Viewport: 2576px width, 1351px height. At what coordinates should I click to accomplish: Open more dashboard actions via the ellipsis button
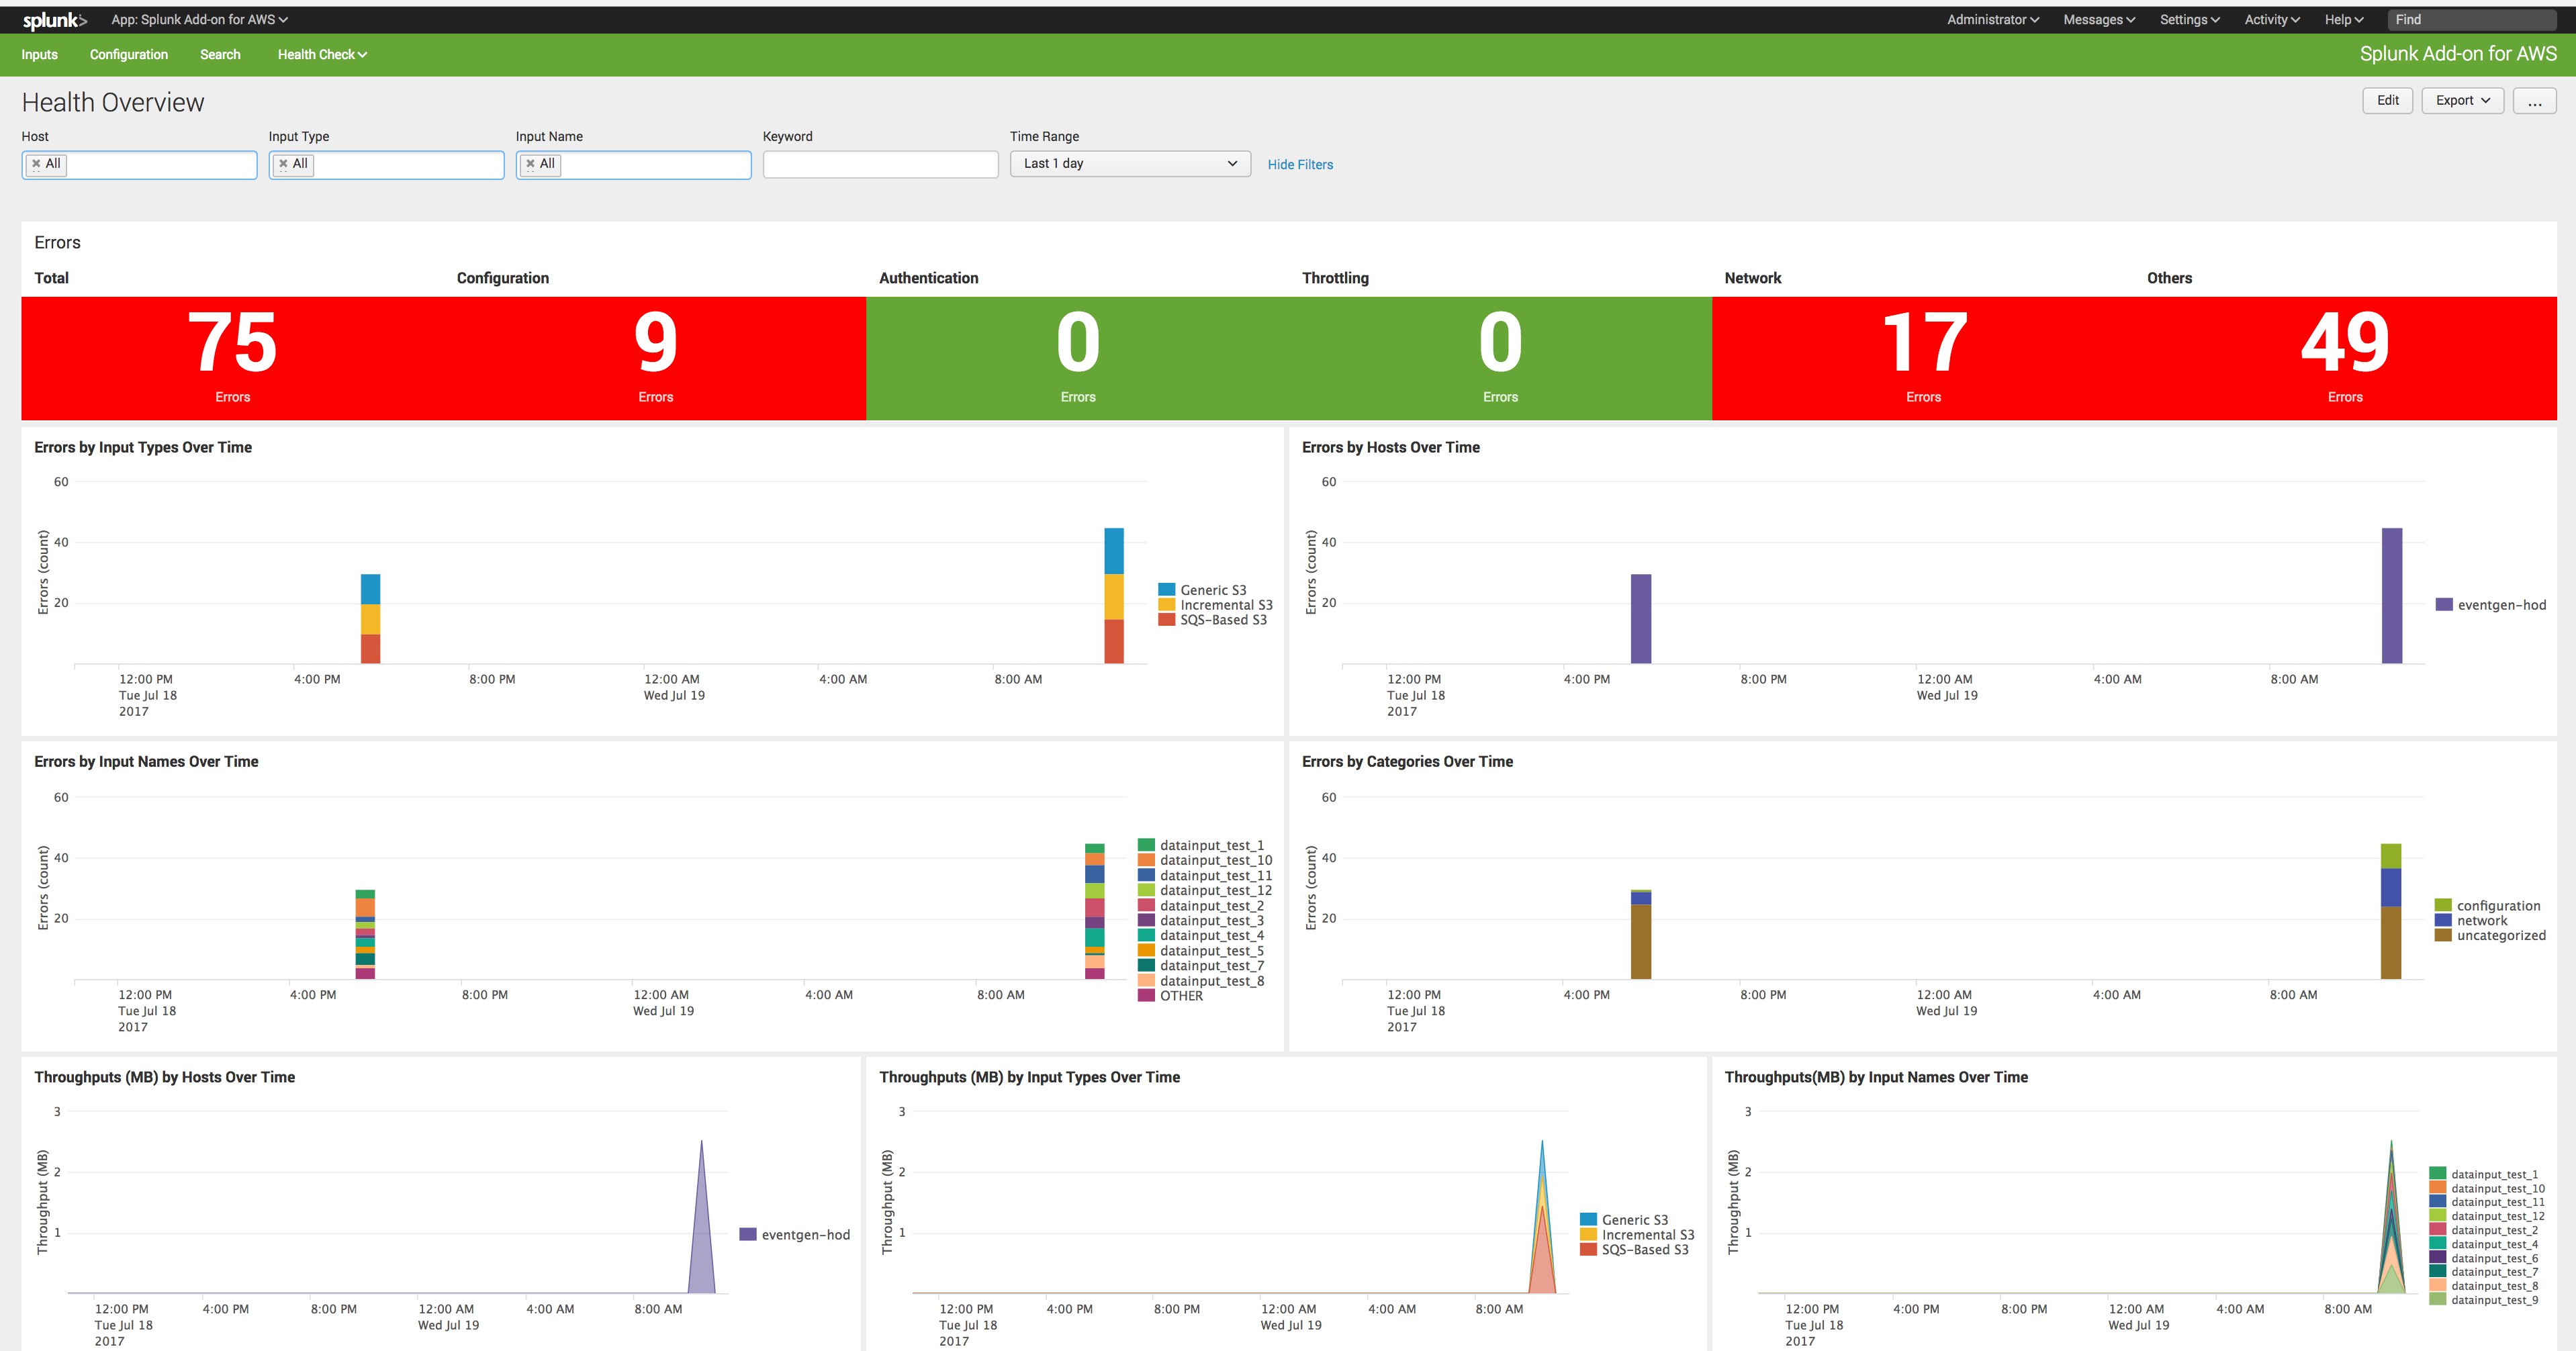(2535, 100)
